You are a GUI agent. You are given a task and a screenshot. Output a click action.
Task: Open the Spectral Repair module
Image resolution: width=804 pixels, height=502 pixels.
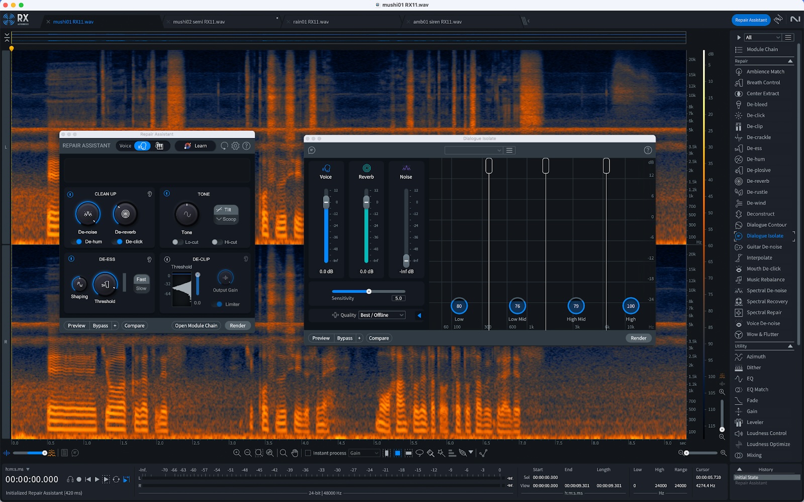point(764,313)
